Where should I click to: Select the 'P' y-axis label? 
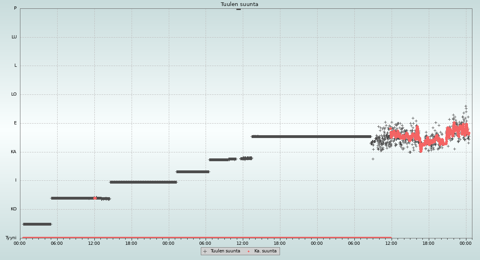15,8
